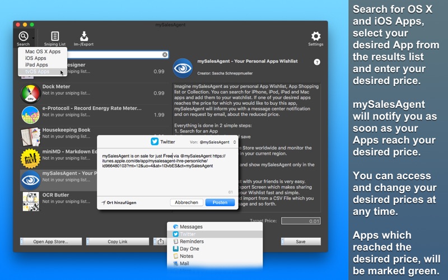Click Ort hinzufügen in the tweet dialog
The image size is (448, 280).
[x=122, y=203]
